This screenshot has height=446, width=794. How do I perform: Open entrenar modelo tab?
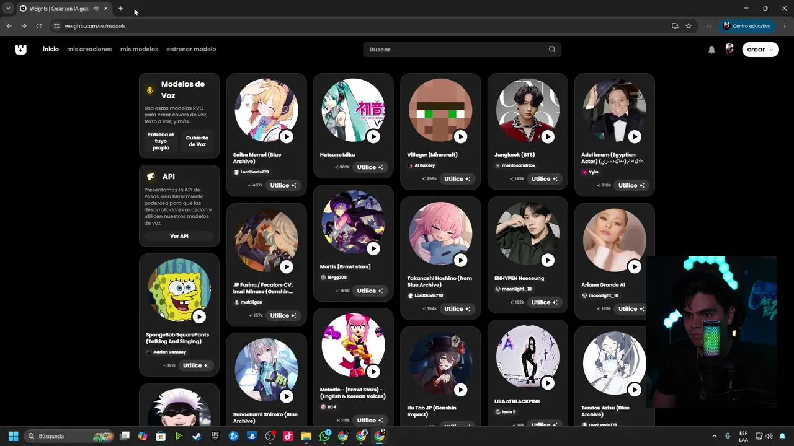point(191,49)
